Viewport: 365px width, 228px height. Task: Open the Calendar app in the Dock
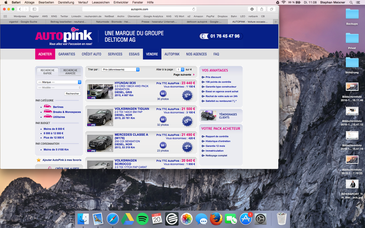pyautogui.click(x=157, y=219)
